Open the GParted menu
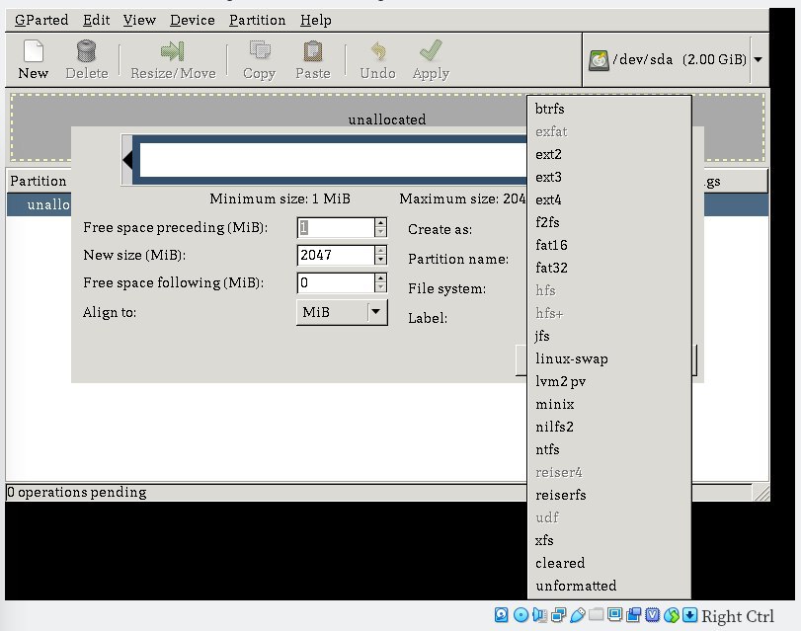The height and width of the screenshot is (631, 801). pos(41,20)
